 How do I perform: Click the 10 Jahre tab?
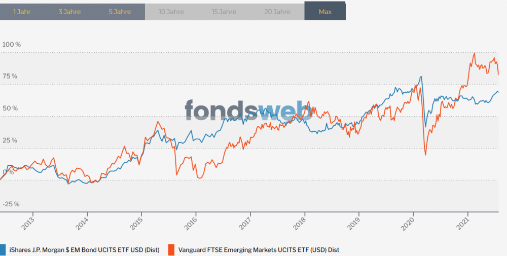click(x=171, y=12)
